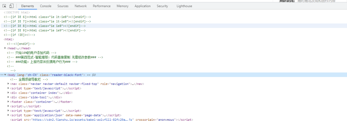The image size is (347, 121).
Task: Select the DOCTYPE html line
Action: pos(17,12)
